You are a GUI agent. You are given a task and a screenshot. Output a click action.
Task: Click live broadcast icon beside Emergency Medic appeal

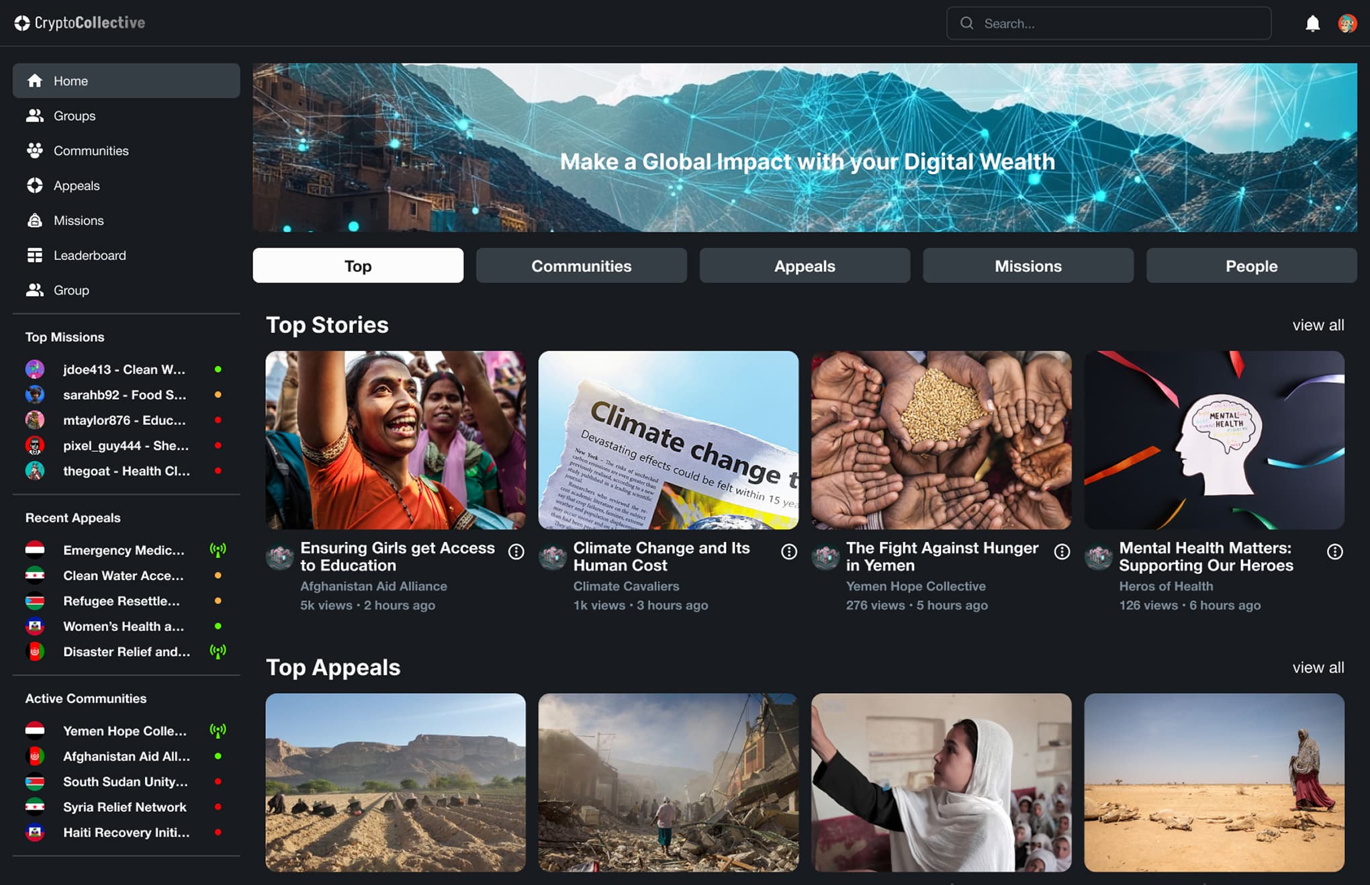[x=218, y=550]
